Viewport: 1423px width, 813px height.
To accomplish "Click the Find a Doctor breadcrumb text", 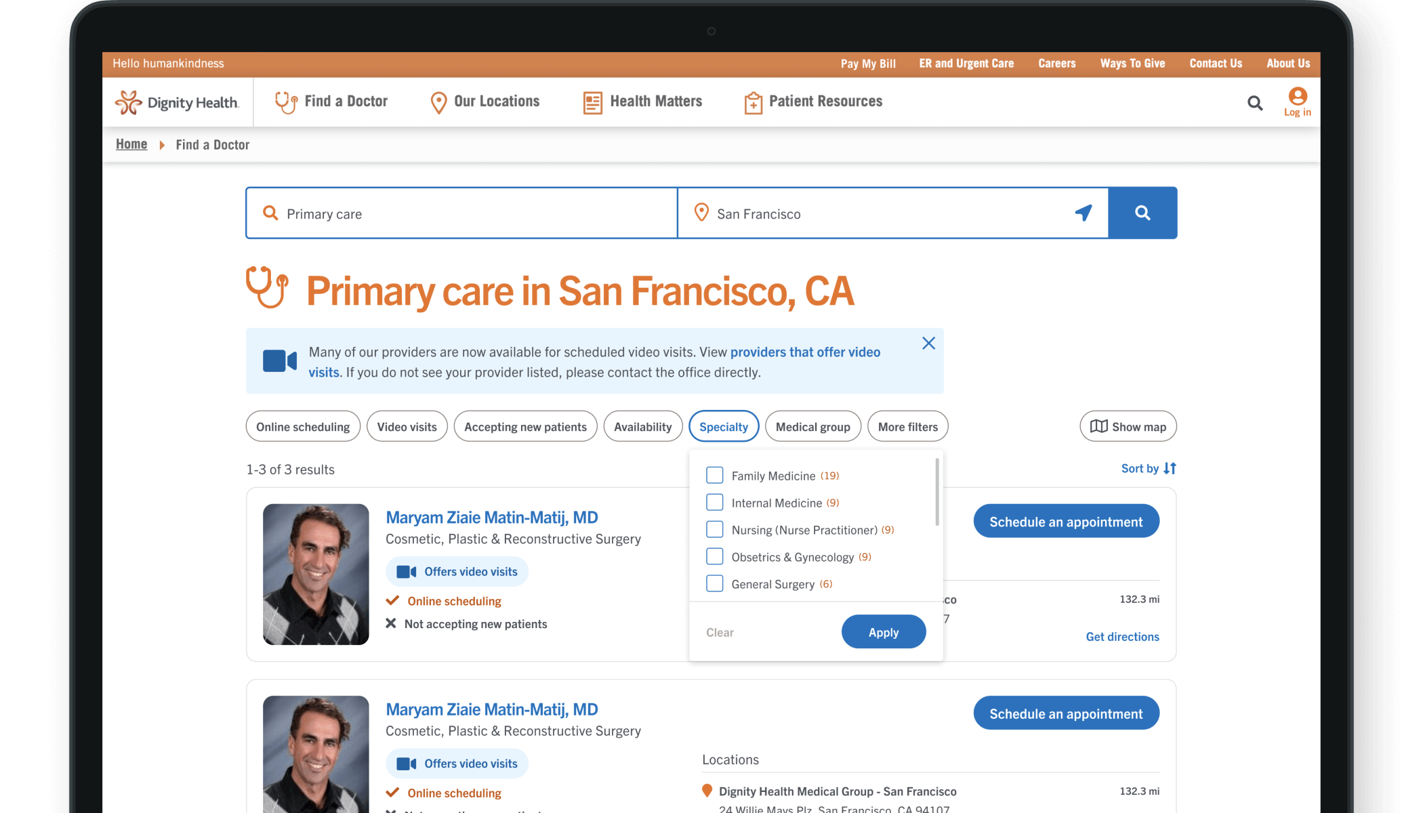I will pos(213,144).
